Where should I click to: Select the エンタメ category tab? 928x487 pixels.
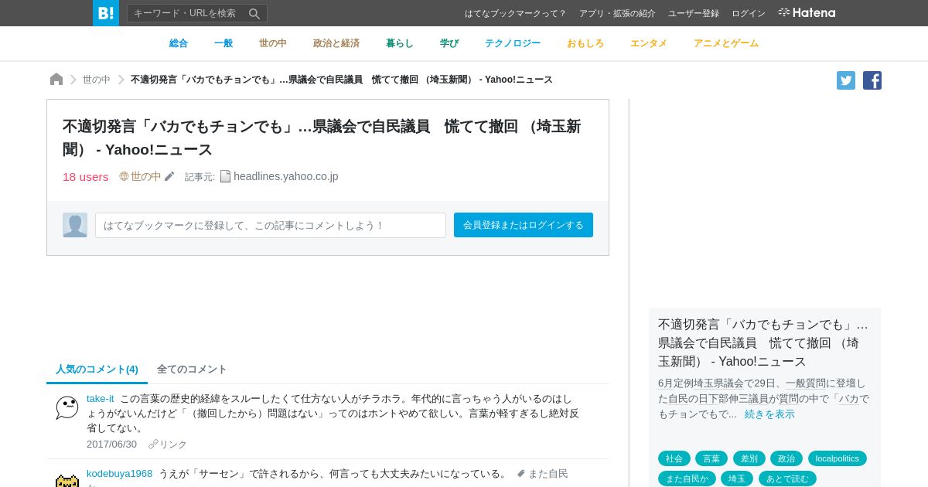click(649, 43)
